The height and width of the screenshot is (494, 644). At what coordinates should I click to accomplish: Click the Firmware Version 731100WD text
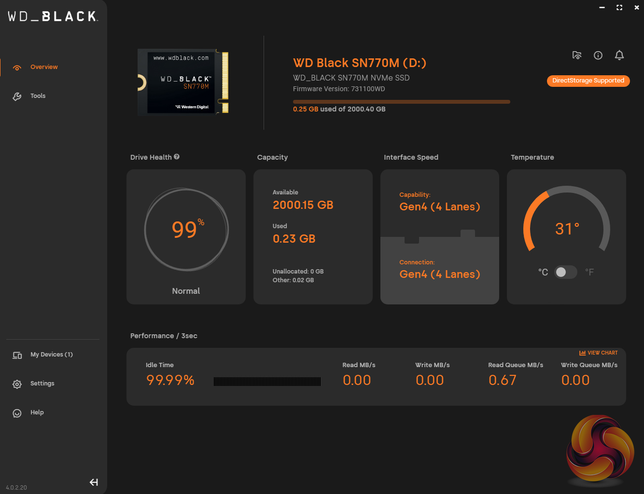(x=339, y=89)
